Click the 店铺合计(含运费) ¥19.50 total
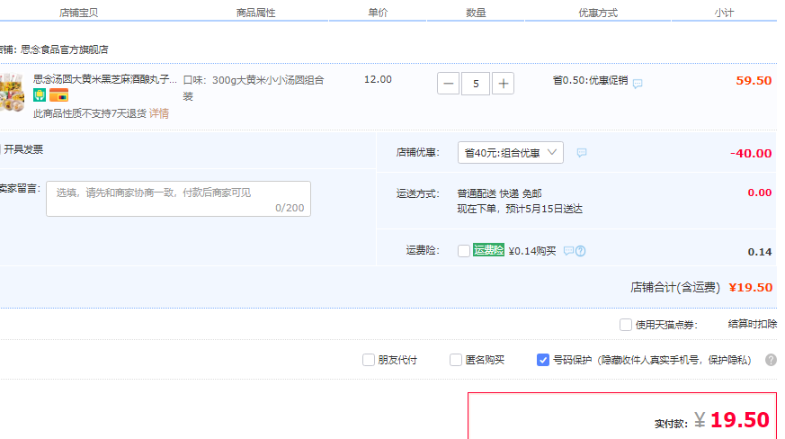The width and height of the screenshot is (785, 439). (x=701, y=287)
